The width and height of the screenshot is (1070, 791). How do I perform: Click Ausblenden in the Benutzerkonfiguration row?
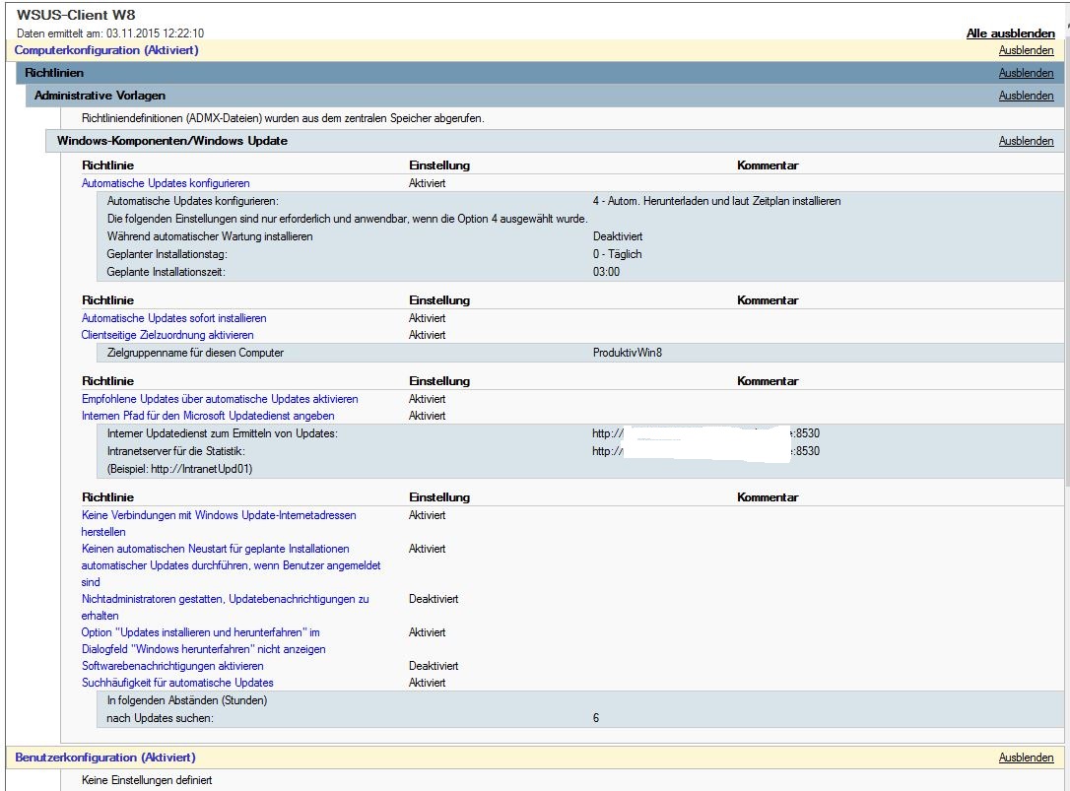(x=1026, y=758)
